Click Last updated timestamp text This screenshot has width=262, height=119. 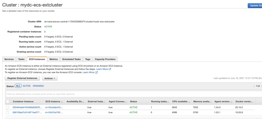click(238, 78)
